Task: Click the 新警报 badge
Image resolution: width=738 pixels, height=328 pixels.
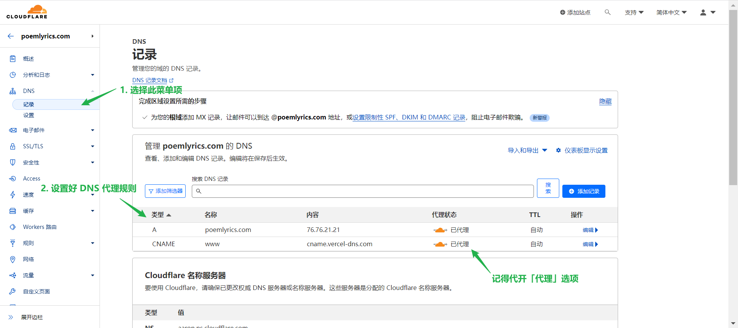Action: pyautogui.click(x=540, y=118)
